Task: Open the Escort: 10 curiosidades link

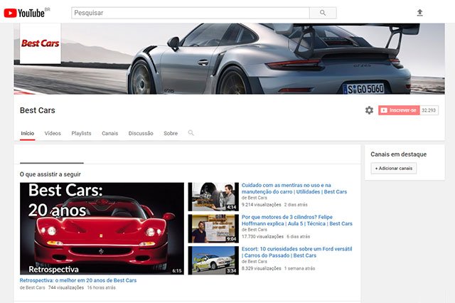Action: click(297, 253)
